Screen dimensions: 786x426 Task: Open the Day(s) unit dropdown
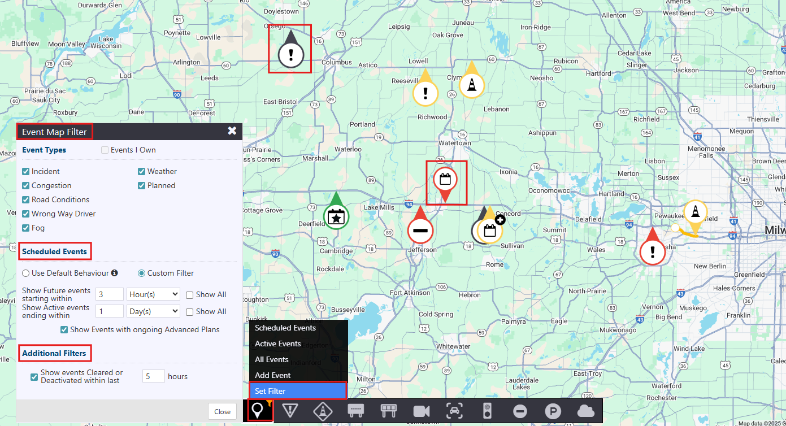pyautogui.click(x=153, y=311)
